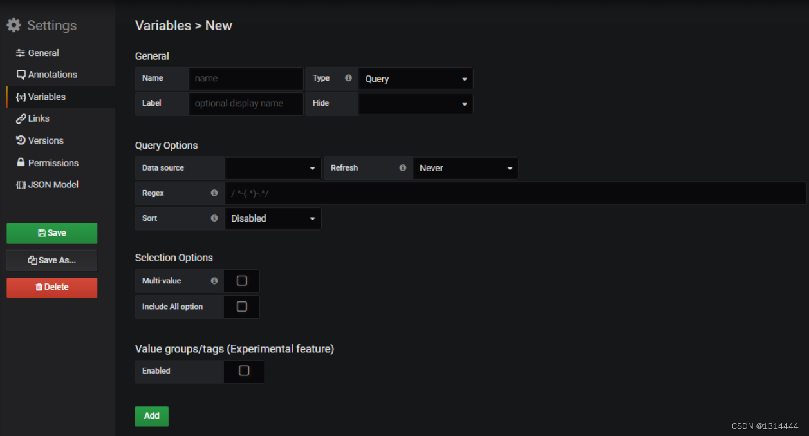The height and width of the screenshot is (436, 809).
Task: Open the Data source dropdown
Action: click(273, 168)
